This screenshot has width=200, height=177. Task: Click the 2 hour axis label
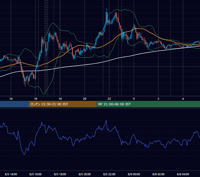click(159, 99)
